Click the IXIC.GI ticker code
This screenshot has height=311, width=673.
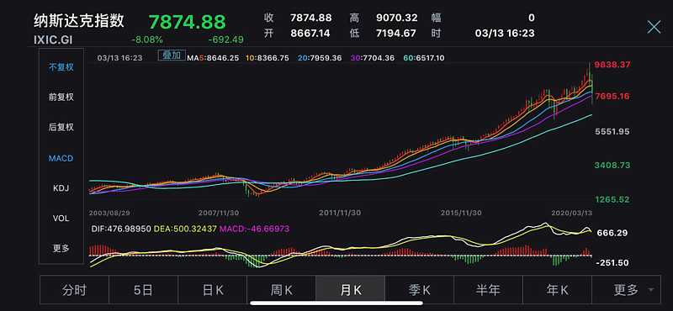(54, 40)
